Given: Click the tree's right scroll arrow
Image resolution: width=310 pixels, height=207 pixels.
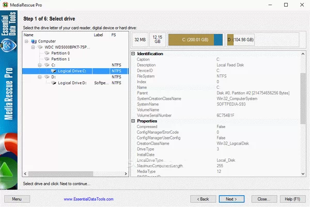Looking at the screenshot, I should point(126,173).
